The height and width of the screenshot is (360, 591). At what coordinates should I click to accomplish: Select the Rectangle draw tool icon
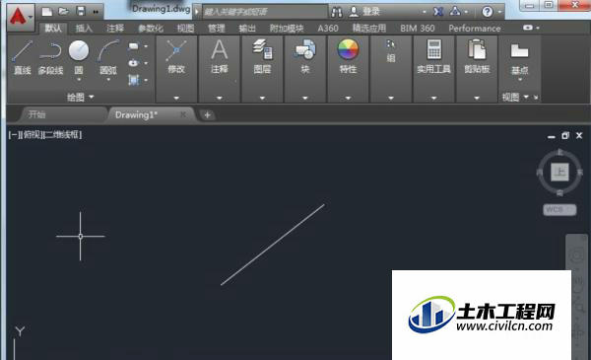133,46
